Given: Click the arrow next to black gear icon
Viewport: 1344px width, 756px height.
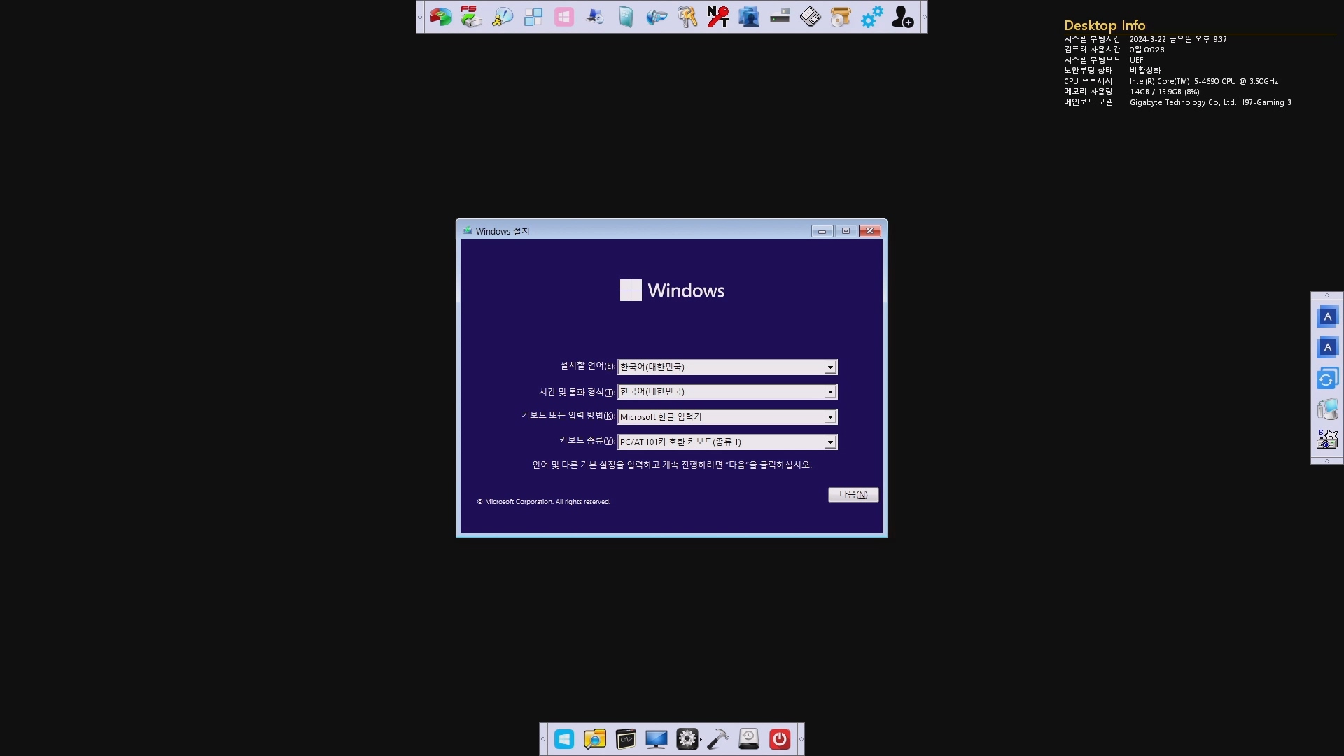Looking at the screenshot, I should pos(701,740).
